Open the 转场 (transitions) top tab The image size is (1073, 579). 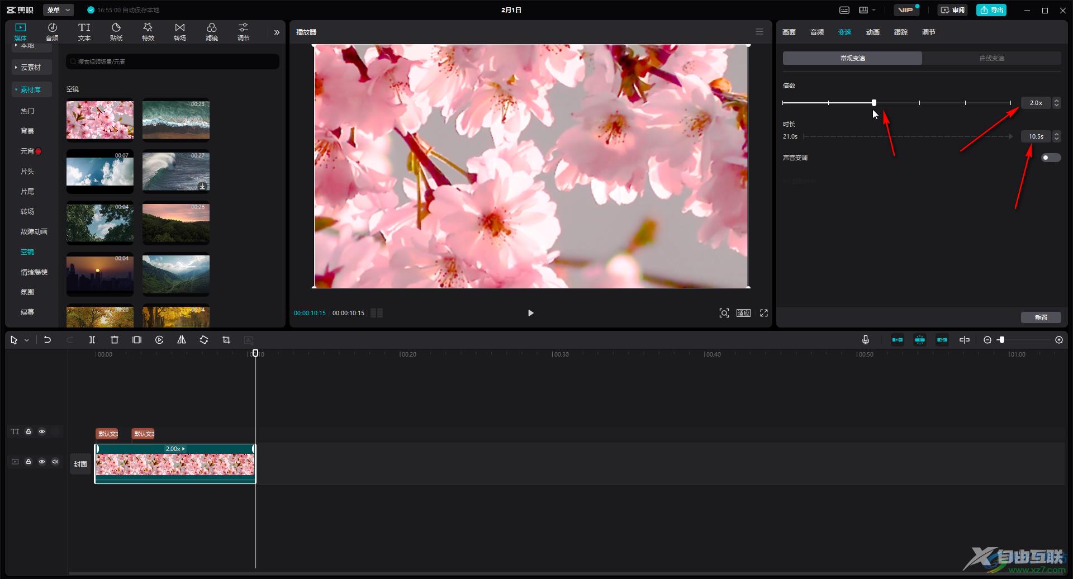pyautogui.click(x=180, y=32)
